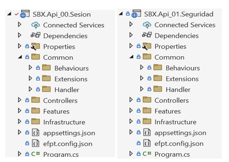
Task: Click Controllers folder icon in SBX.Api_01.Seguridad
Action: (147, 100)
